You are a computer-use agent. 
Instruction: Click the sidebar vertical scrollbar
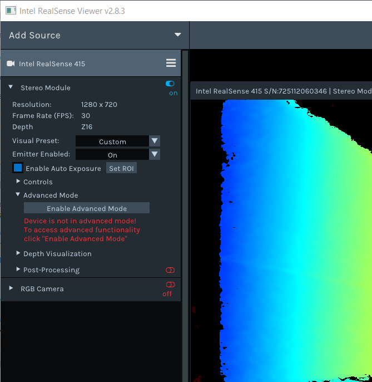(x=185, y=216)
